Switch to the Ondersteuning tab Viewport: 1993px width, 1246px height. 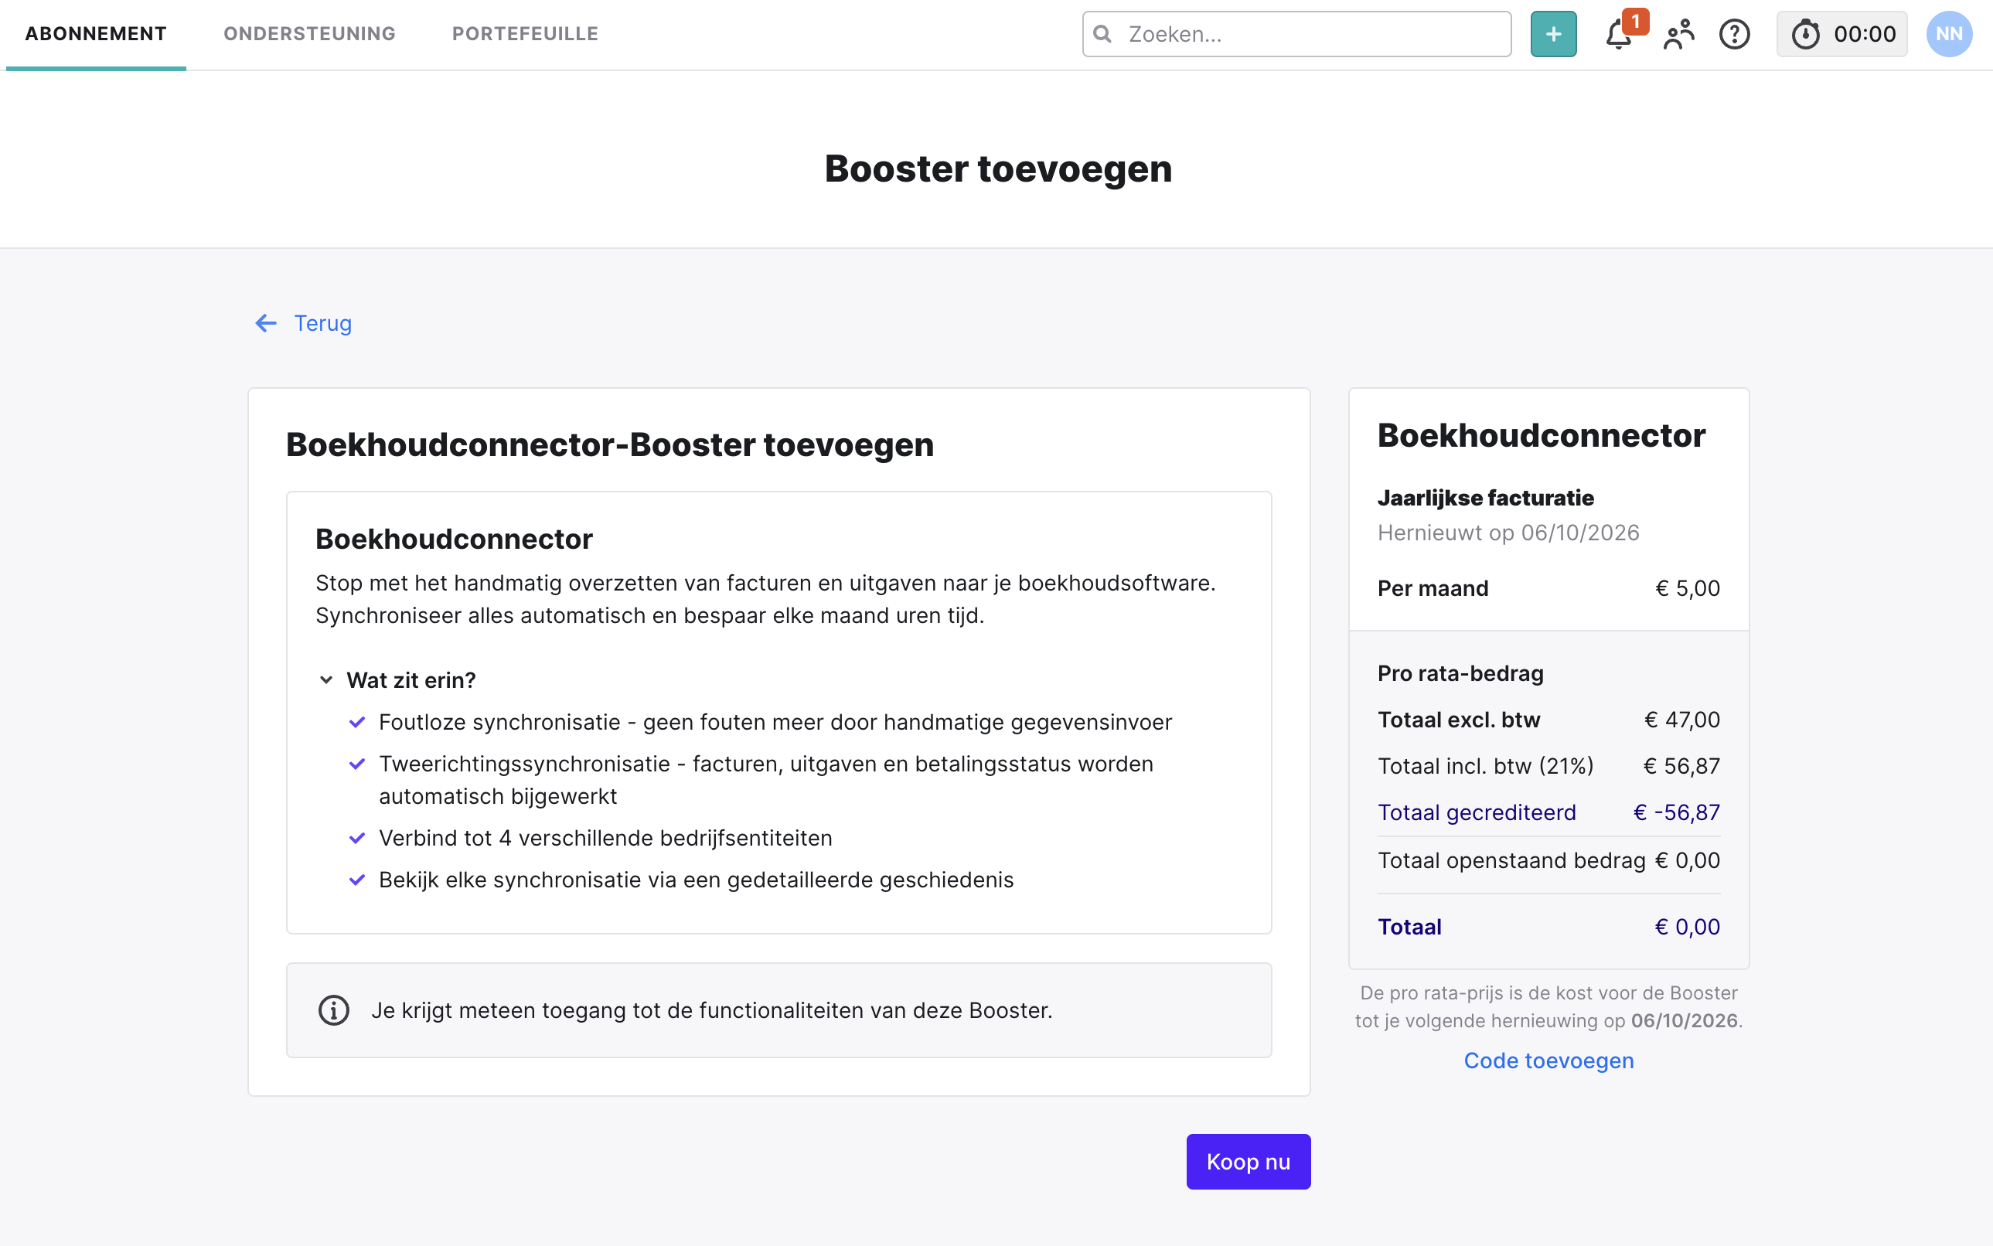[x=309, y=34]
